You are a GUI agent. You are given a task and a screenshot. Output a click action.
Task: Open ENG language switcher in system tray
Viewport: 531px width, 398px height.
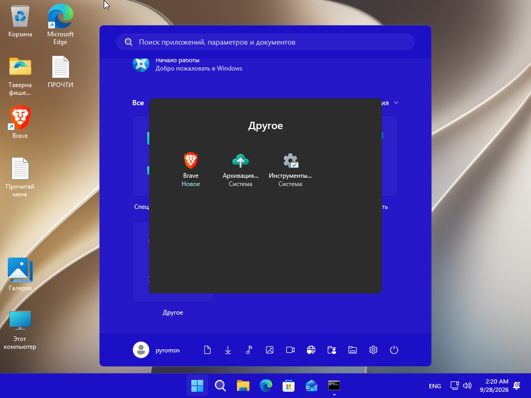[x=435, y=386]
